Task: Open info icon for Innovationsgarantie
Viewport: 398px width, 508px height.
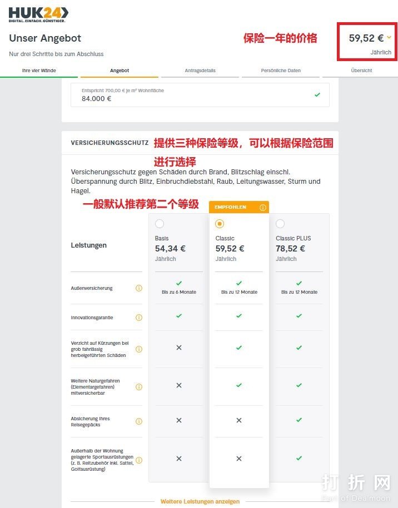Action: click(139, 318)
